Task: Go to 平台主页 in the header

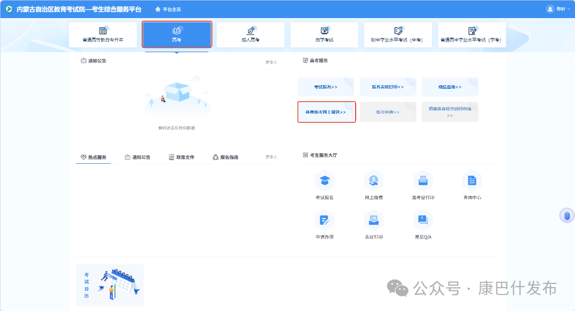Action: (x=168, y=9)
